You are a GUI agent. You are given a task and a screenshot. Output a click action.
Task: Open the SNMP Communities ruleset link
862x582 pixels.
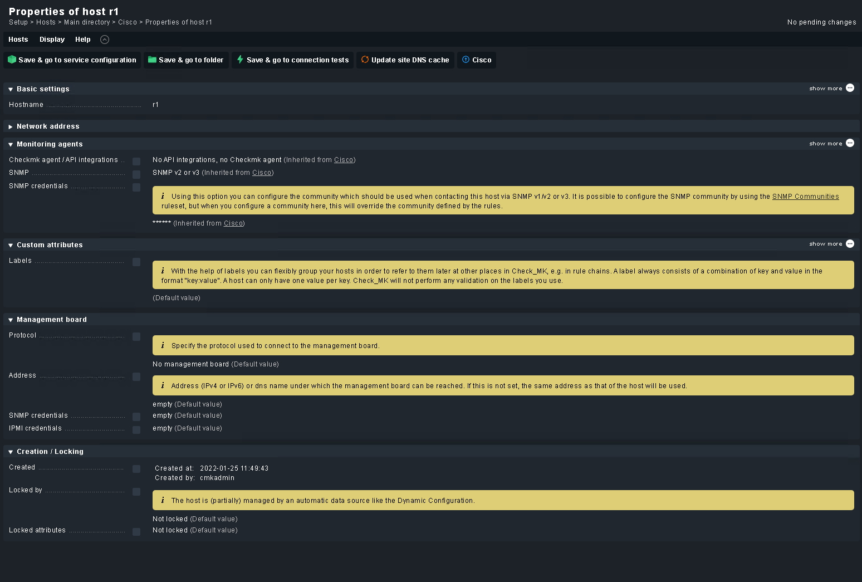805,197
